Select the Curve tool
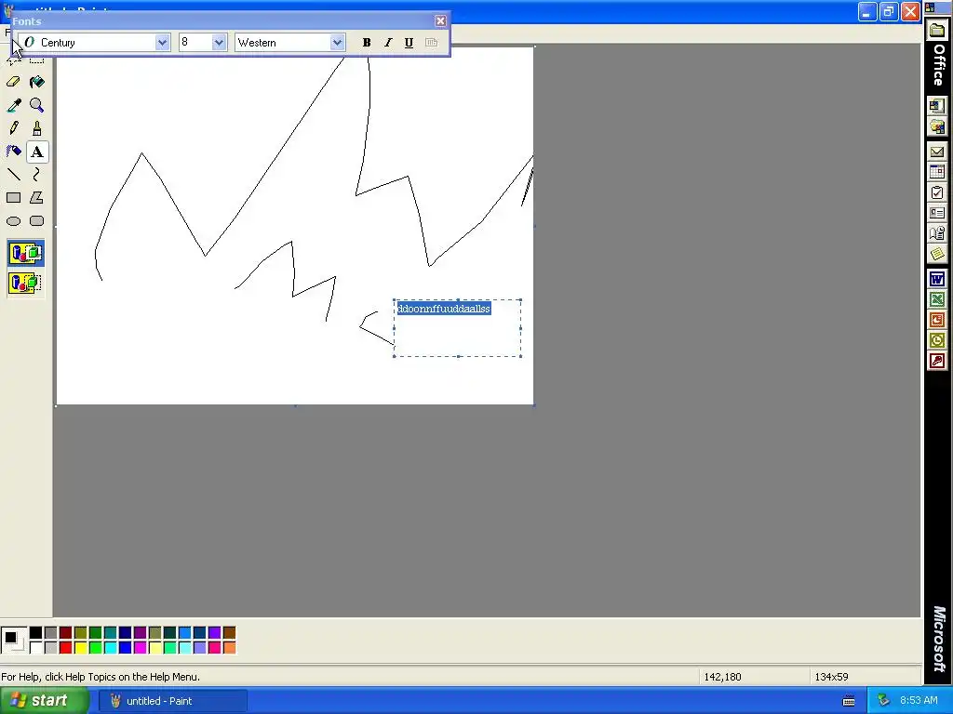The width and height of the screenshot is (953, 714). (37, 175)
